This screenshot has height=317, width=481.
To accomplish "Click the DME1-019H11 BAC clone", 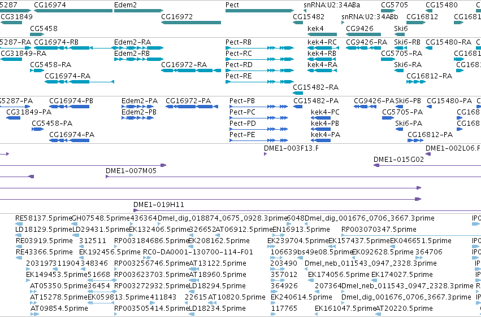I will [307, 210].
